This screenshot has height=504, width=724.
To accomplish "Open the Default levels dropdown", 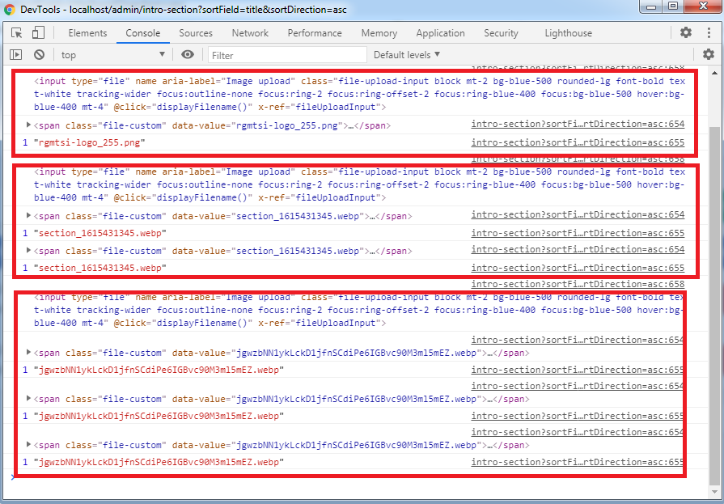I will click(x=407, y=55).
